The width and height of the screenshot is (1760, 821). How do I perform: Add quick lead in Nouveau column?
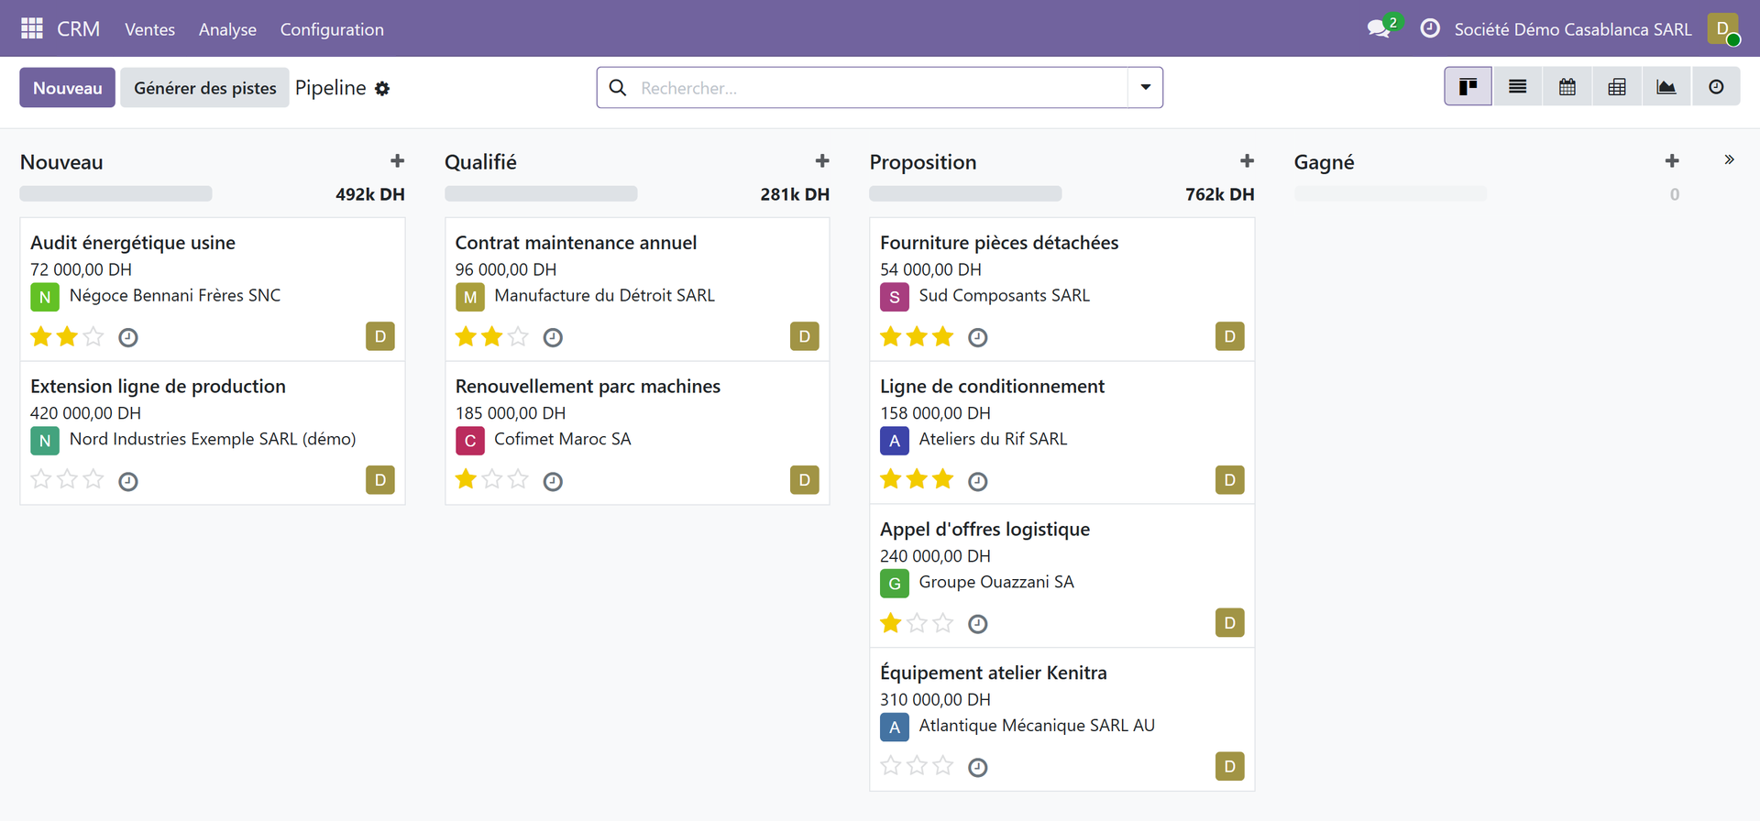coord(397,161)
